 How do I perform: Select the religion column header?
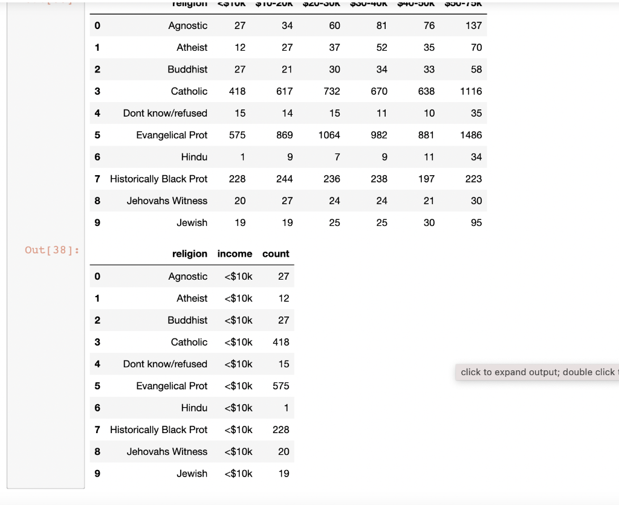tap(190, 254)
